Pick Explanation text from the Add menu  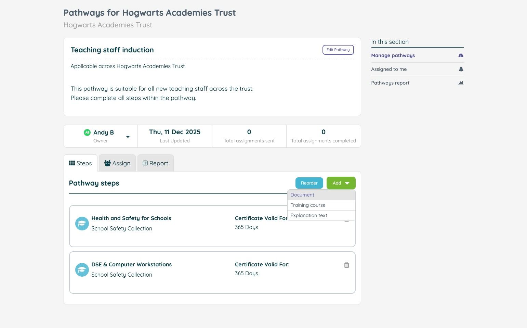[309, 215]
